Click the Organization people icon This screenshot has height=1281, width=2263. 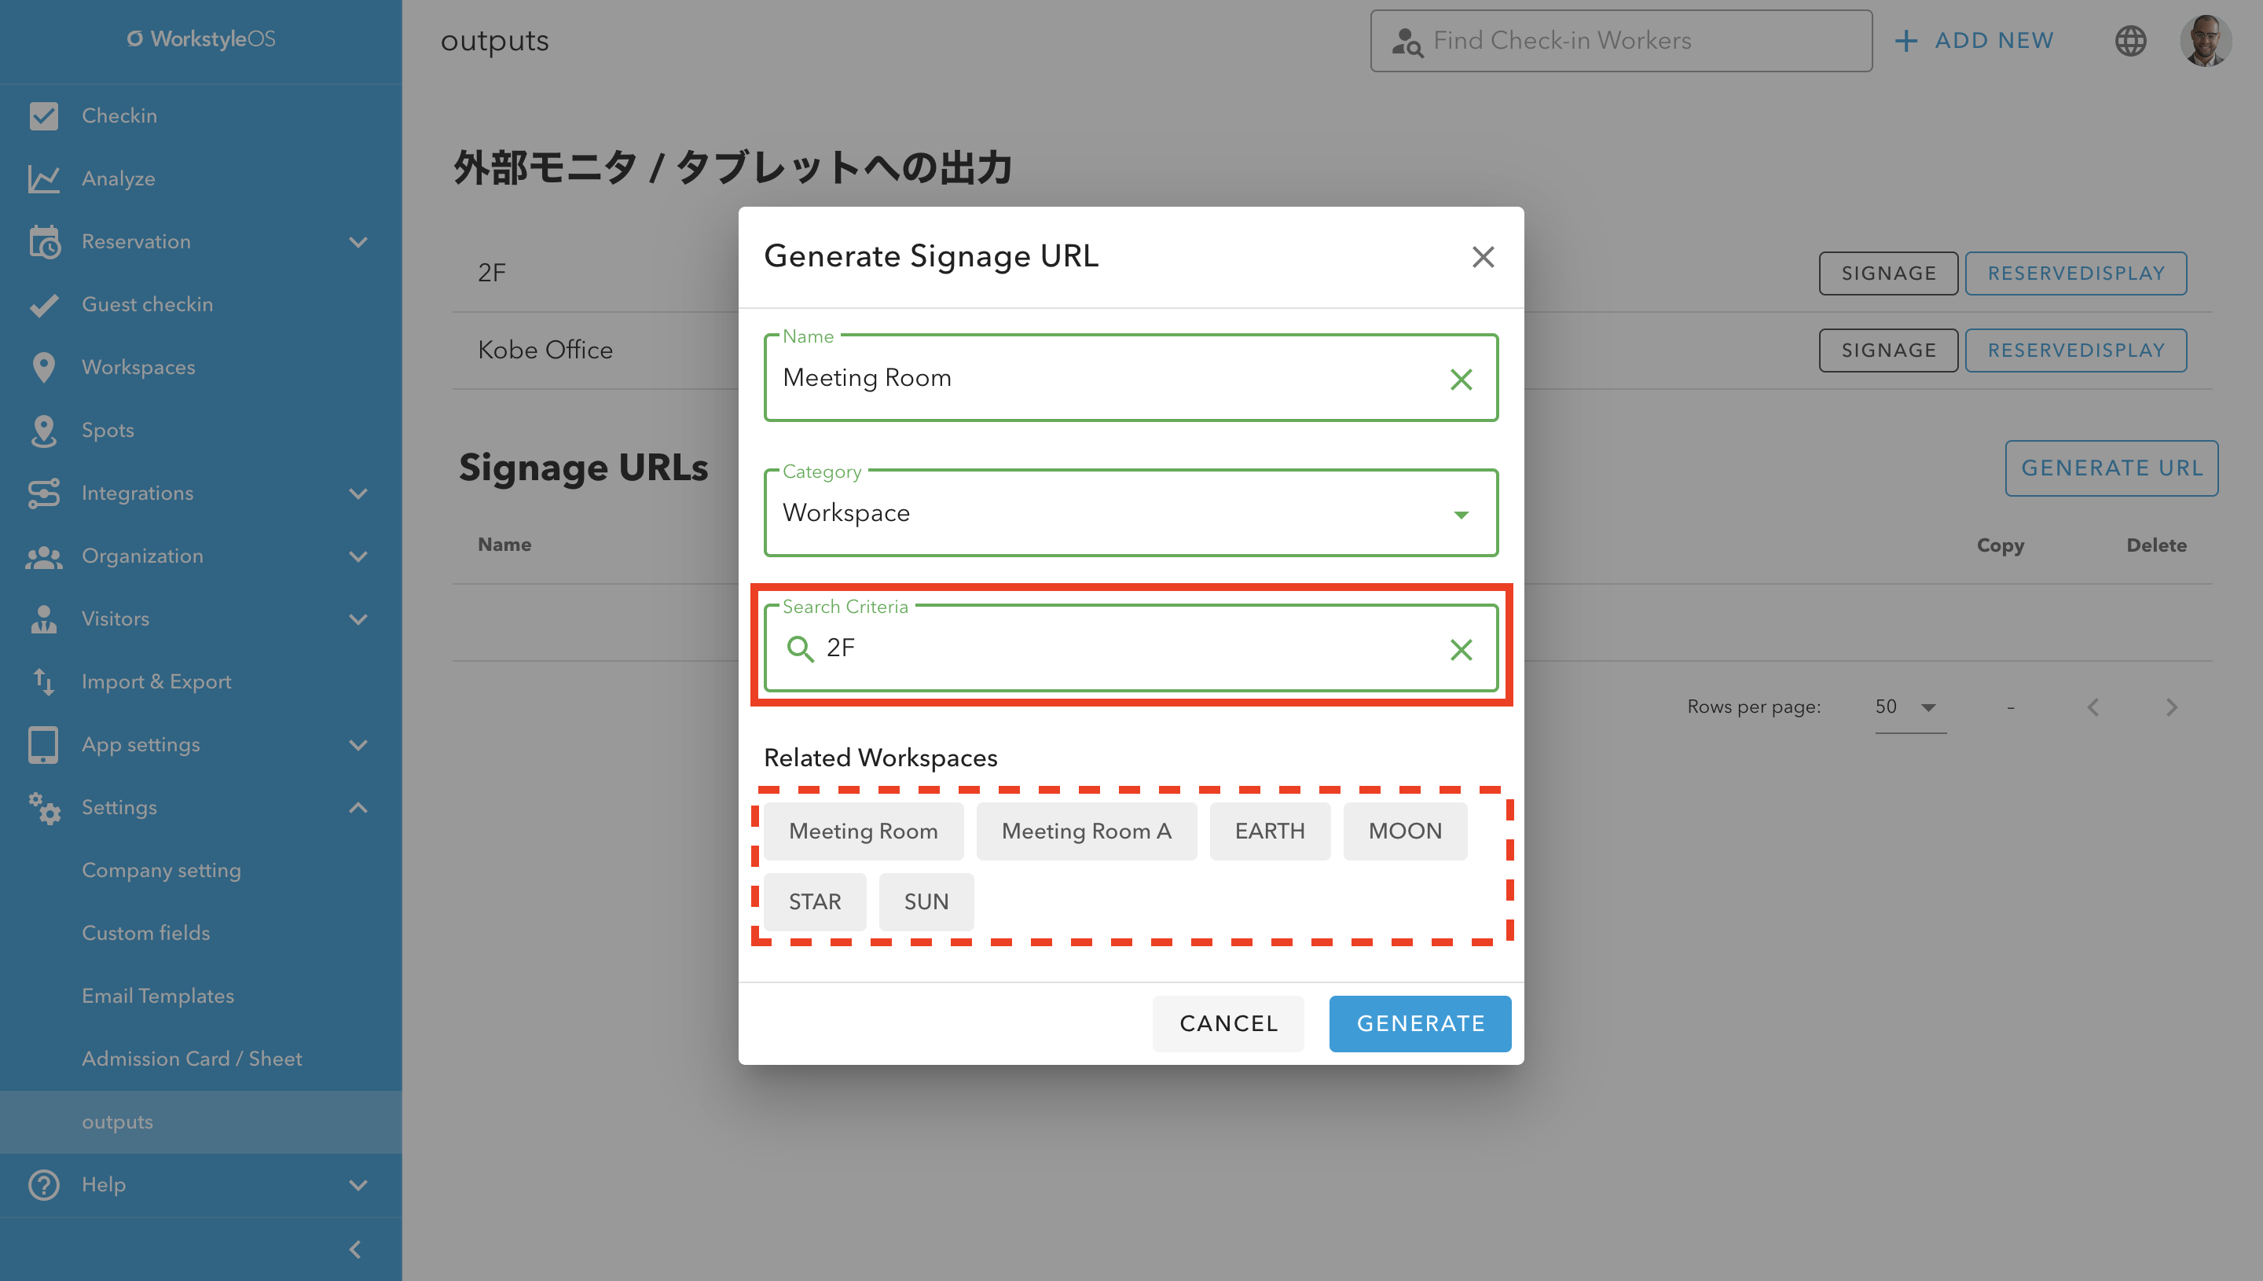43,556
